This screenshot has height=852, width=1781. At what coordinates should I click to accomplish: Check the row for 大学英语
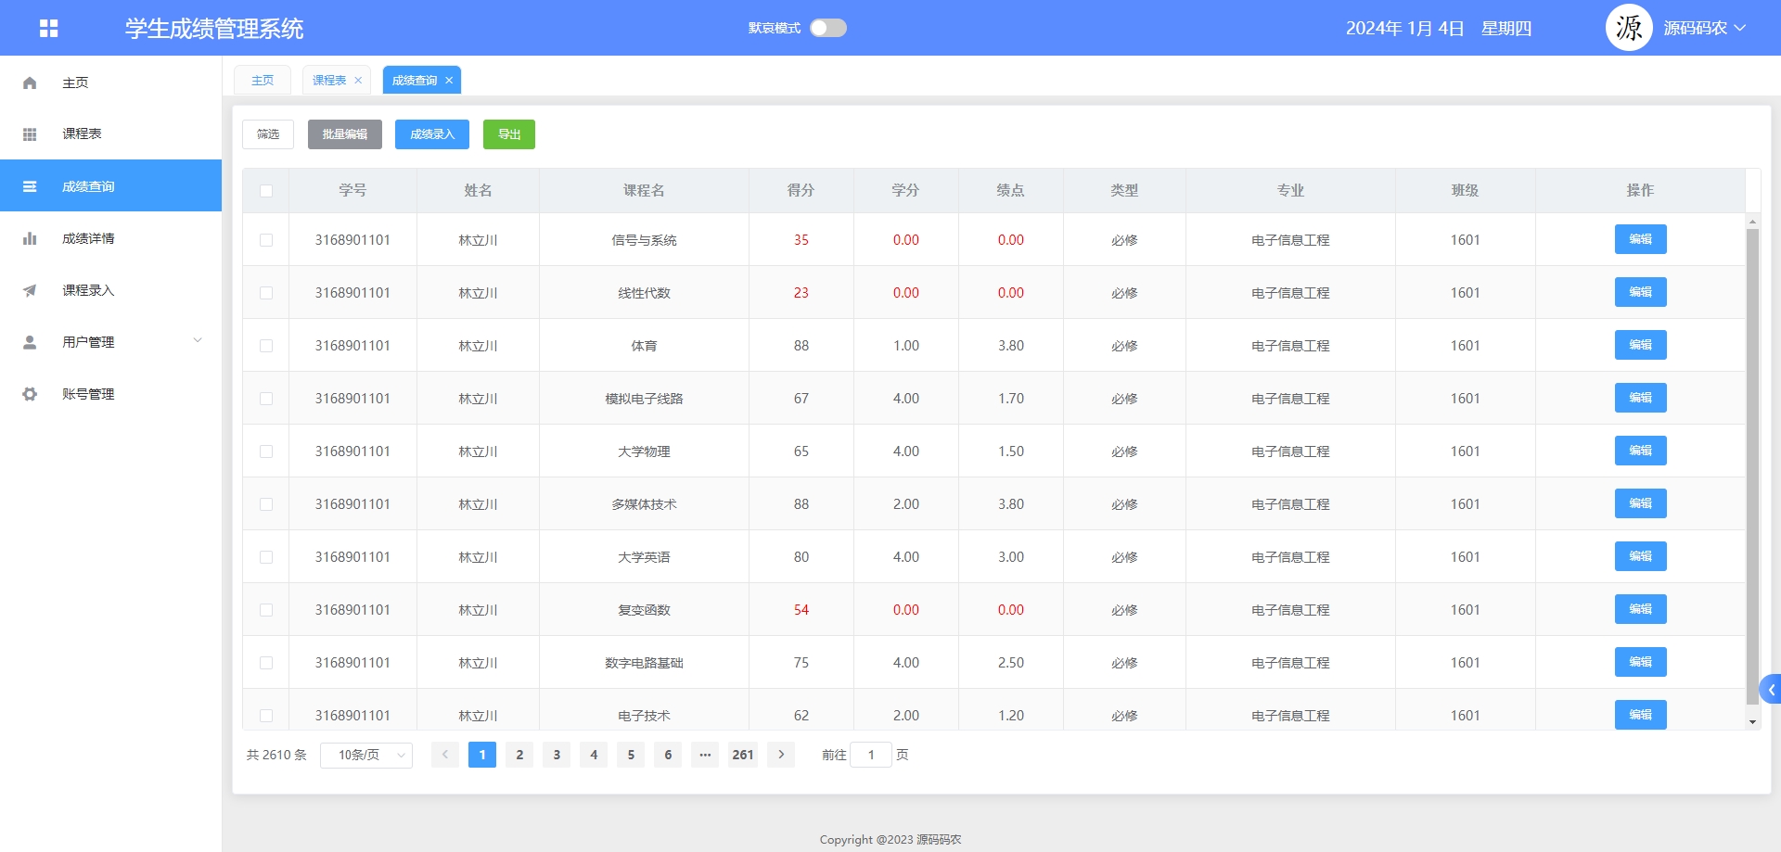pos(266,557)
